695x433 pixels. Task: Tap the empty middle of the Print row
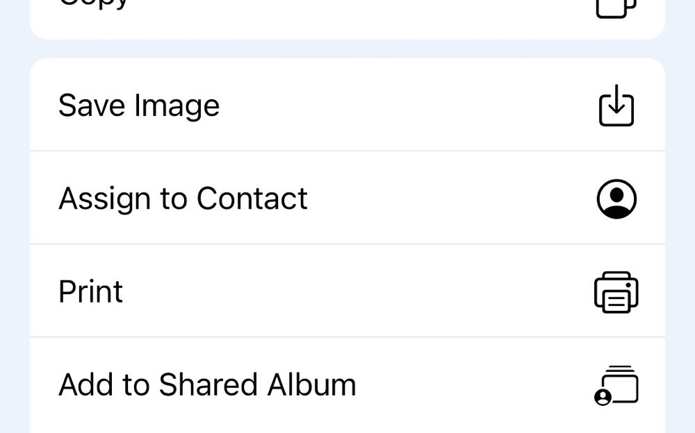[x=347, y=291]
